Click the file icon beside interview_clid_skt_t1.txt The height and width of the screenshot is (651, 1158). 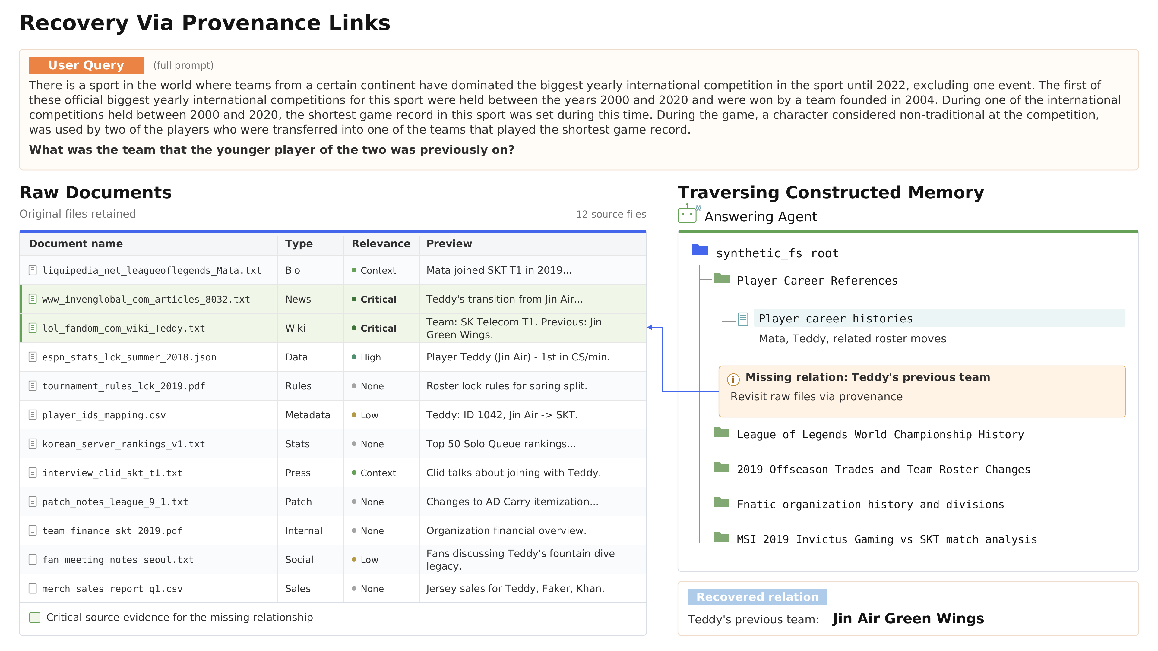coord(32,473)
